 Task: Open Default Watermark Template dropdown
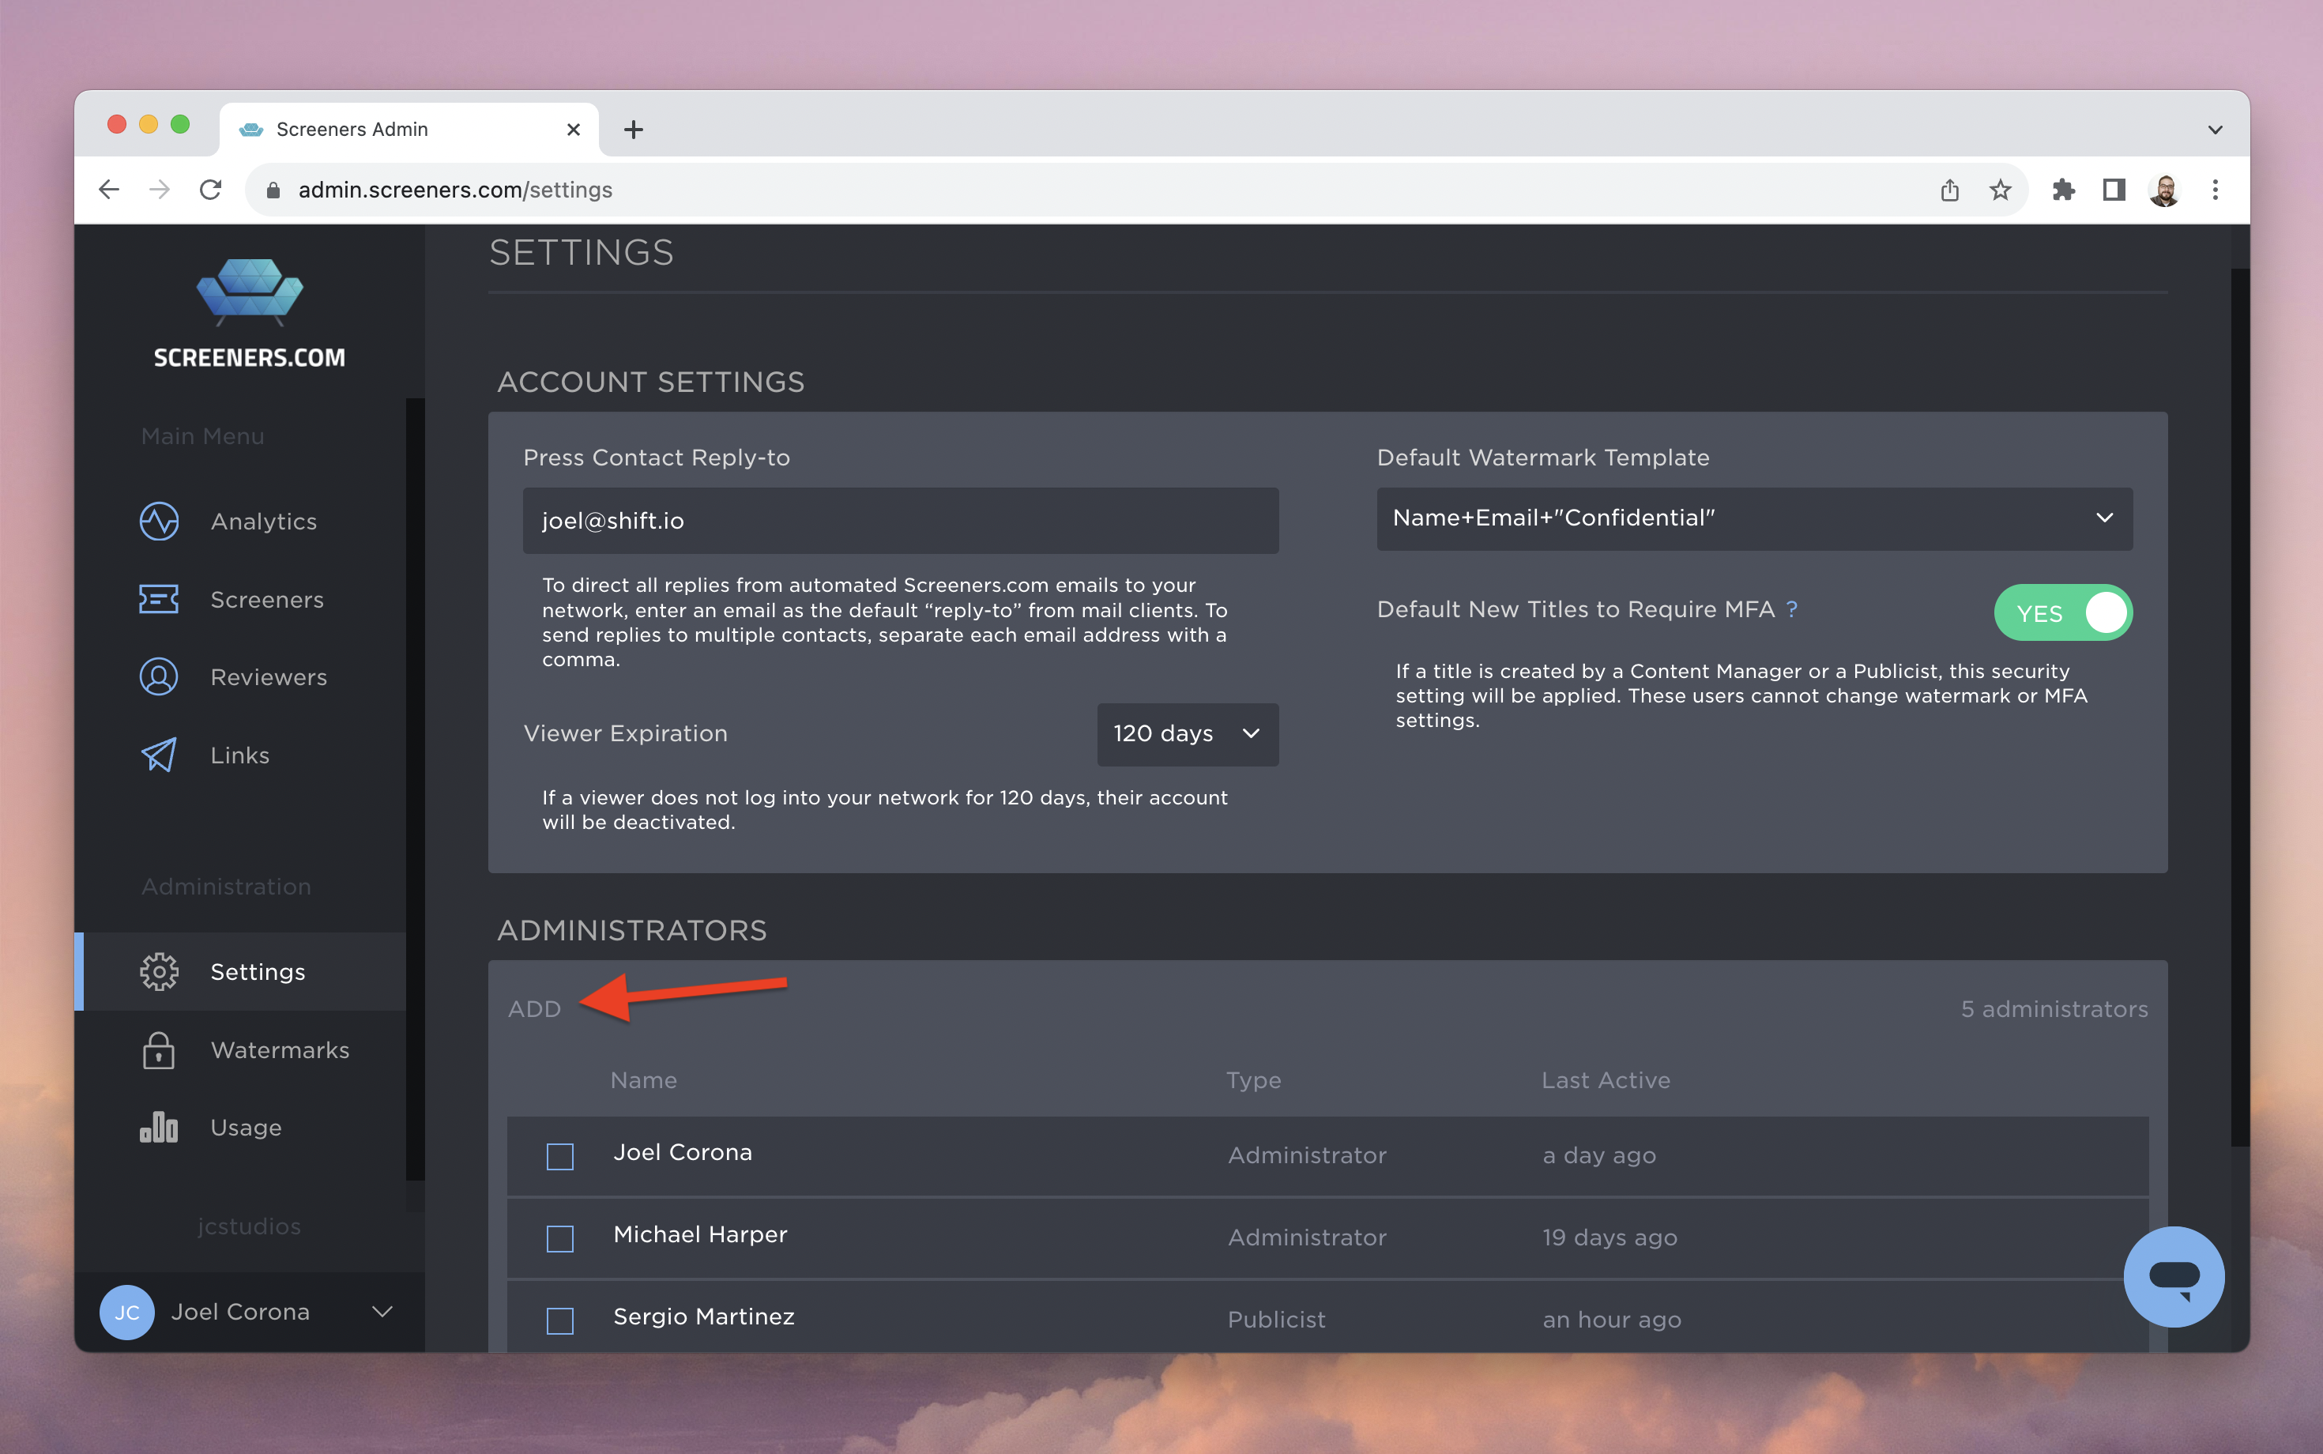point(1755,518)
